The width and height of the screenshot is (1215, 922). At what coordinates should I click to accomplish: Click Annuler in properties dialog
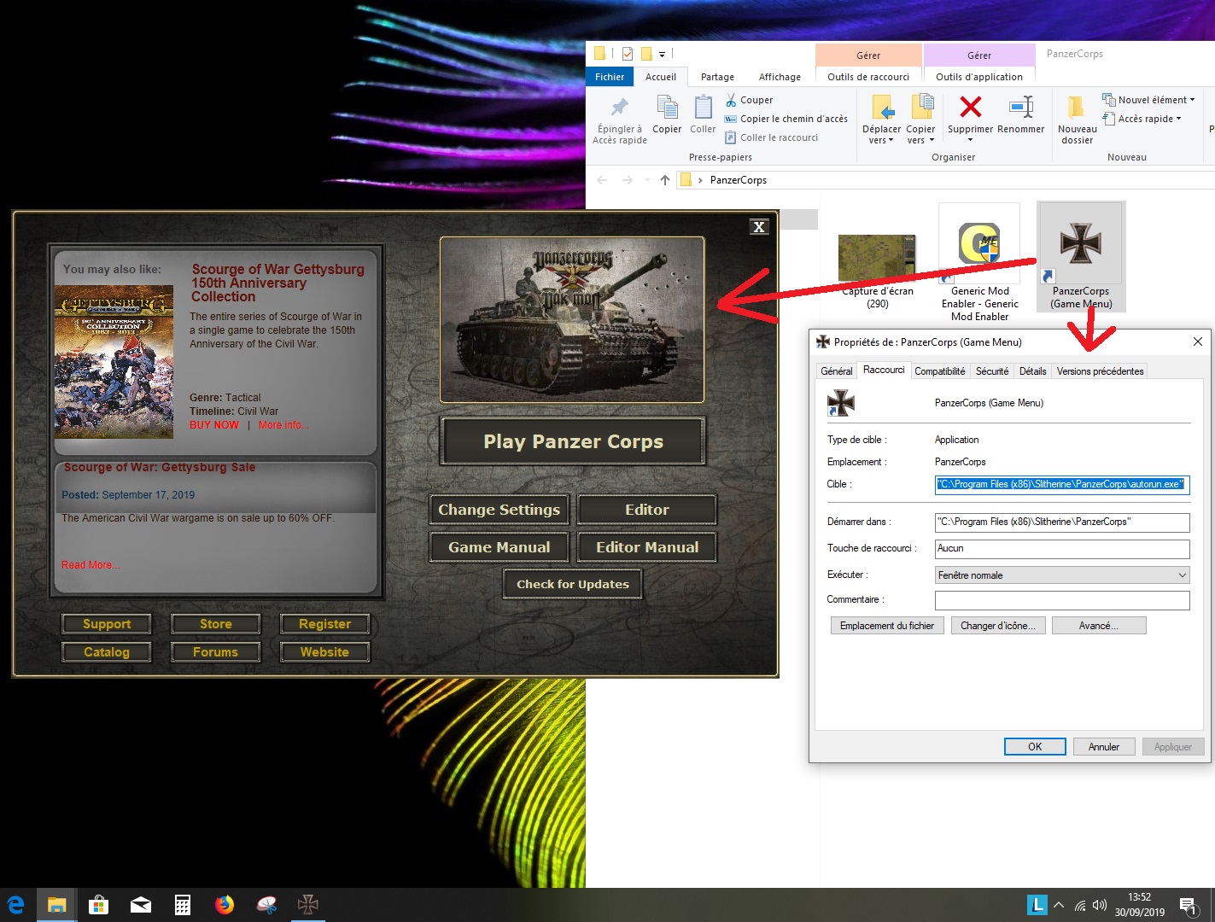coord(1104,747)
